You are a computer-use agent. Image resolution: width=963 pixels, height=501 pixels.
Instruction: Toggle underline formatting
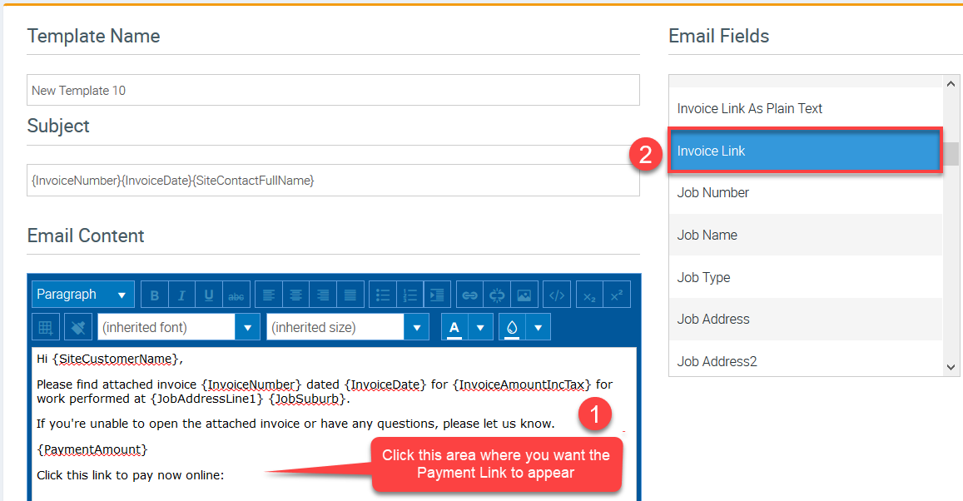tap(209, 295)
